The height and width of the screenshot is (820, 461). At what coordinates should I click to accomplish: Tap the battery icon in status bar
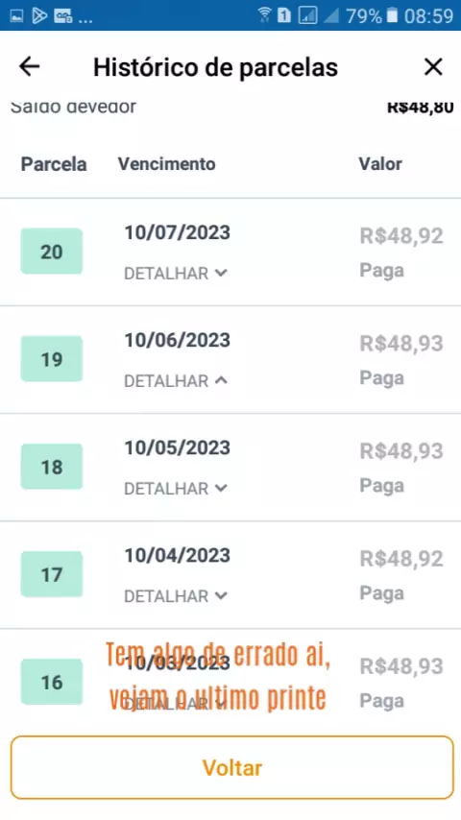[x=392, y=15]
